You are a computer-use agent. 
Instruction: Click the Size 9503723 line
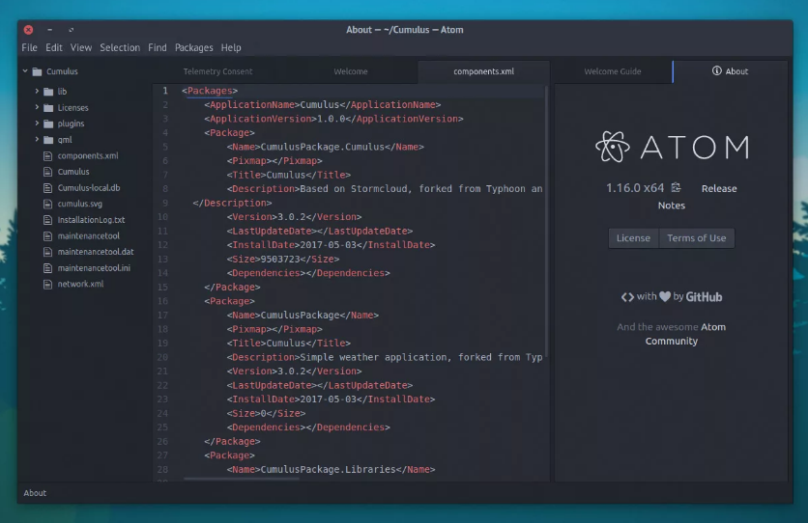point(283,260)
